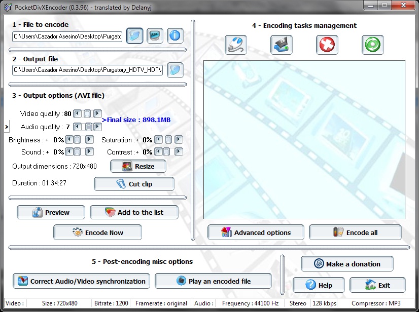Increase Video quality with right arrow

pos(97,113)
